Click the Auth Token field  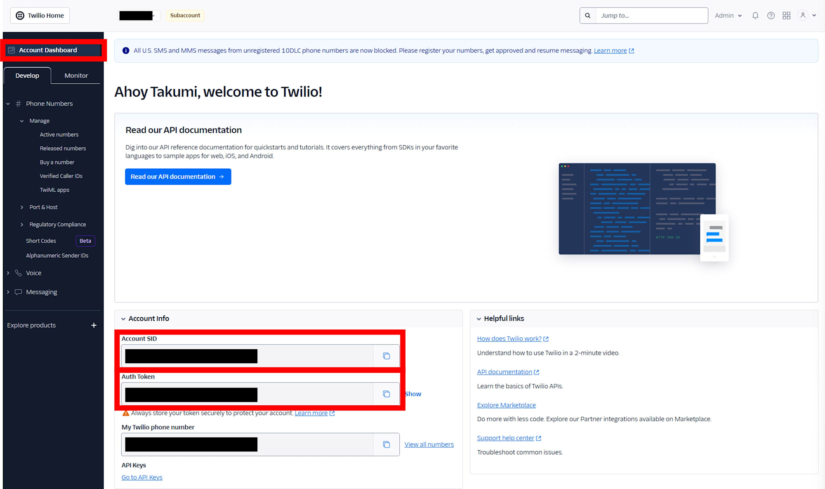247,394
